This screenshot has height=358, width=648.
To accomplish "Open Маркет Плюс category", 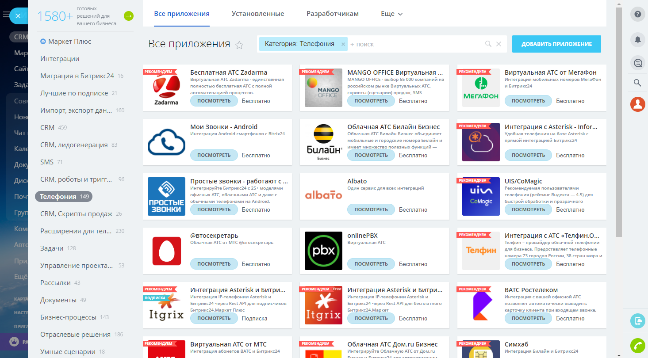I will (69, 42).
